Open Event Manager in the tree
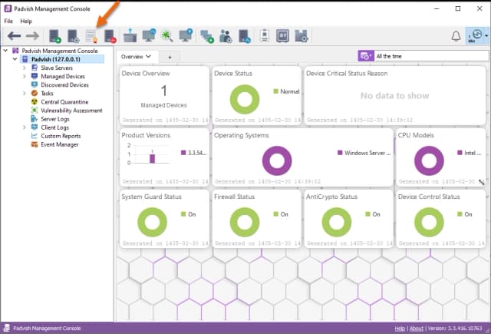This screenshot has height=334, width=491. click(60, 144)
